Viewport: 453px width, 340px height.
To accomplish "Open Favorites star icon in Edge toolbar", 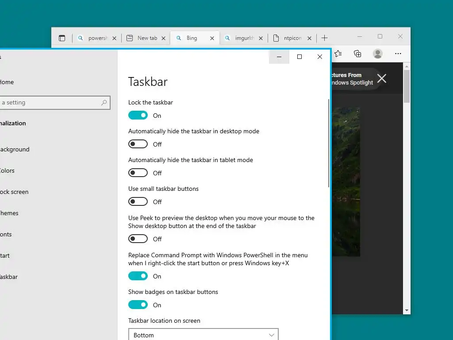I will coord(338,54).
